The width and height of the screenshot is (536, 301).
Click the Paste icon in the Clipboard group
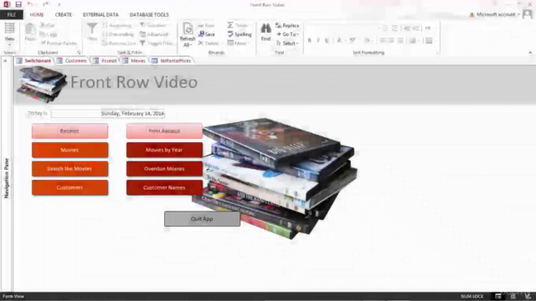(x=30, y=29)
